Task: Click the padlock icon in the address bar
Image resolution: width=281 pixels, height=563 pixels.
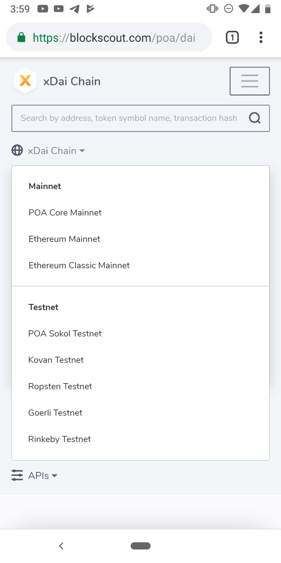Action: pyautogui.click(x=21, y=38)
